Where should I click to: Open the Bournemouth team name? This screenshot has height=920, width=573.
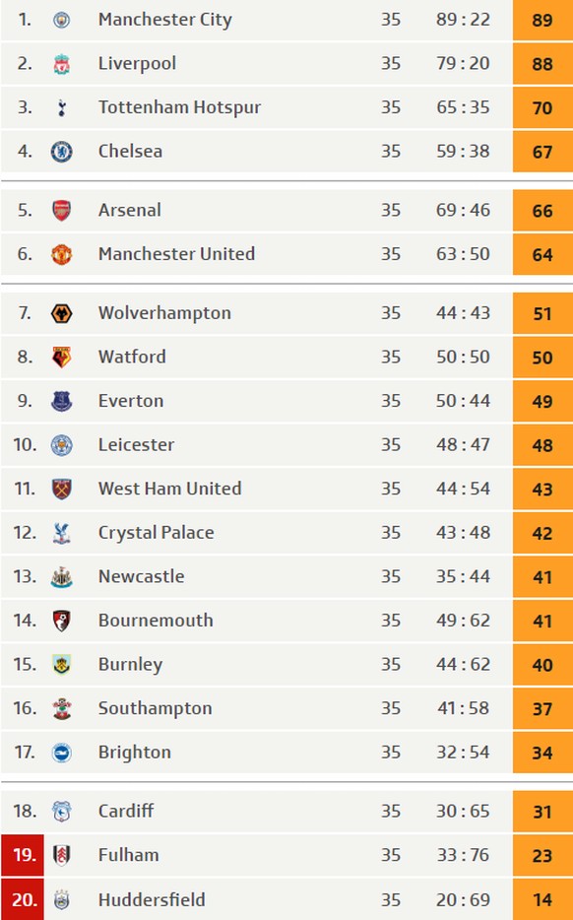point(156,621)
